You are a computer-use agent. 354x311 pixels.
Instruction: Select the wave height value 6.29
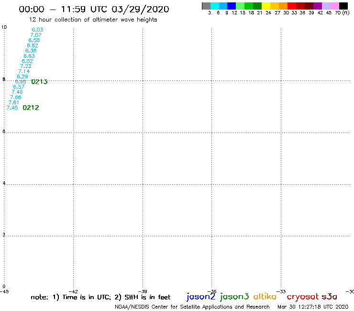tap(22, 77)
